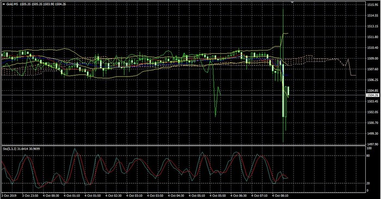Click the 1503.45 price scale label
The height and width of the screenshot is (199, 381).
[372, 101]
